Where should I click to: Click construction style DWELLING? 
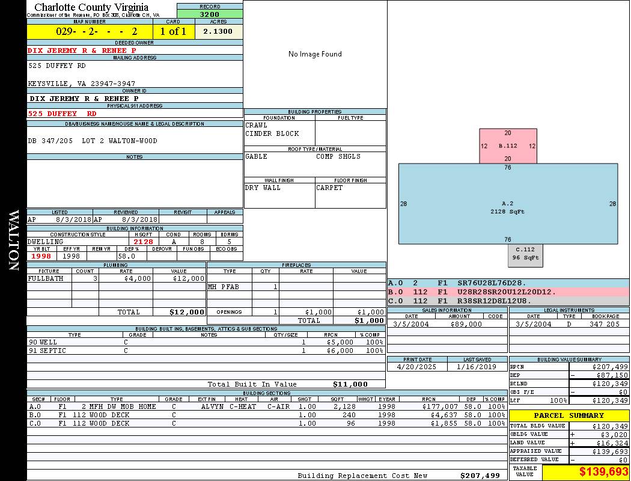pyautogui.click(x=46, y=242)
